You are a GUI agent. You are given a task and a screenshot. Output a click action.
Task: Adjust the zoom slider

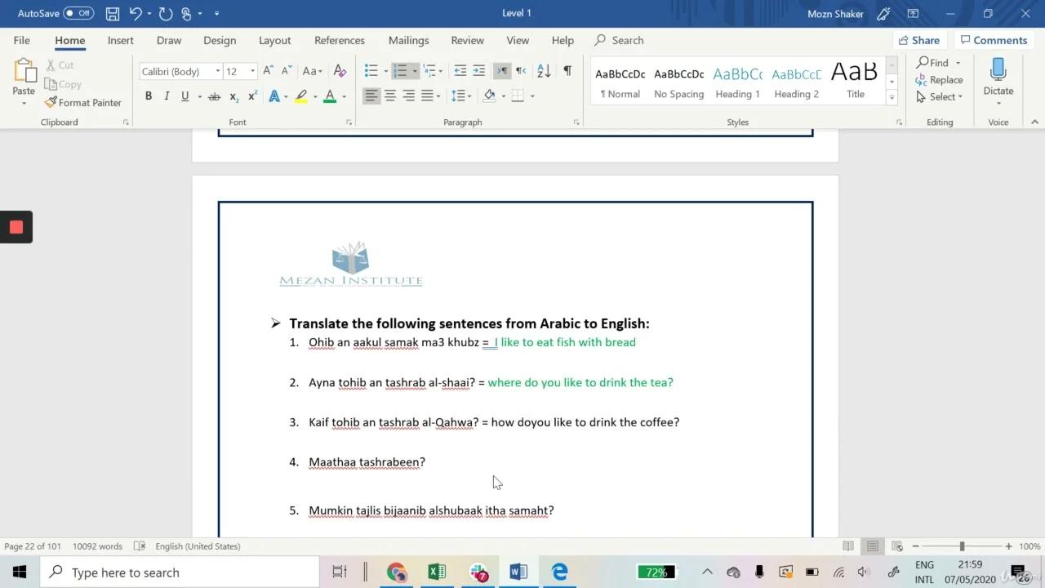(x=960, y=546)
